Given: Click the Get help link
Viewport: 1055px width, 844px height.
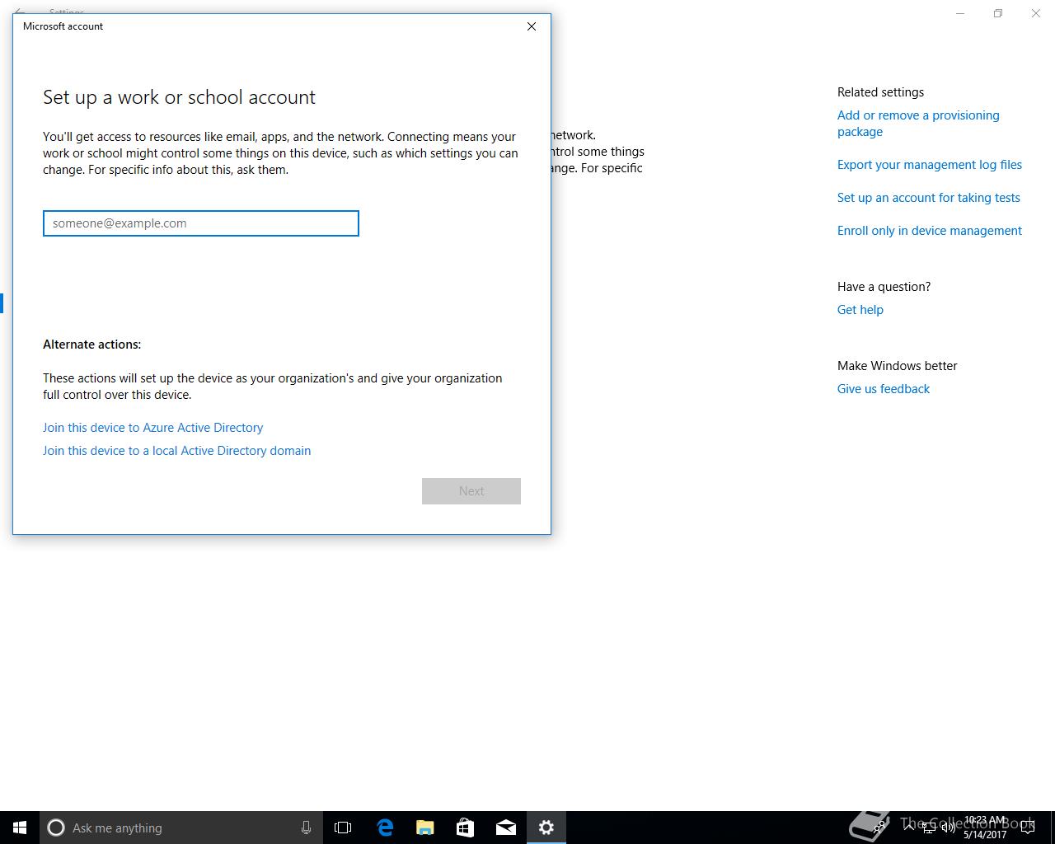Looking at the screenshot, I should point(860,310).
